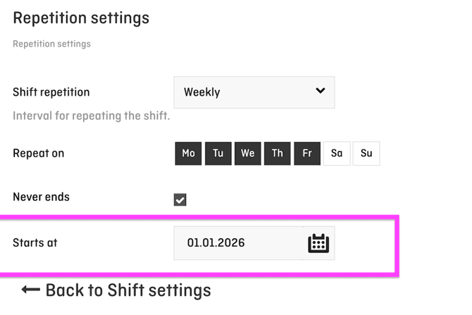
Task: Open the Shift repetition Weekly dropdown
Action: [254, 92]
